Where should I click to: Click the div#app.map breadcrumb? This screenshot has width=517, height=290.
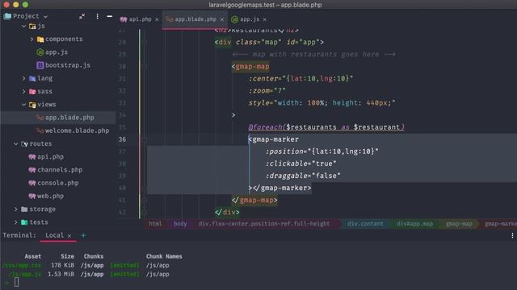tap(414, 224)
